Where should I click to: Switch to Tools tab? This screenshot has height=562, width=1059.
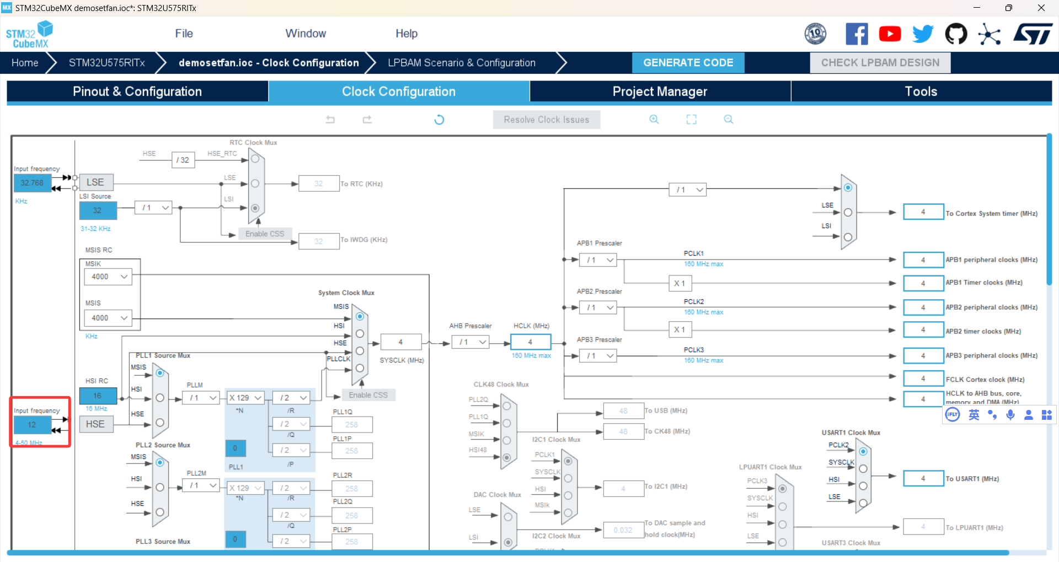921,91
